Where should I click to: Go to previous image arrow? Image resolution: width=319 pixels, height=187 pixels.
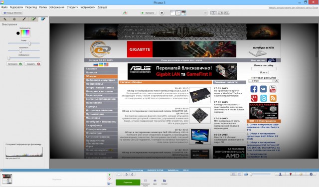tap(161, 13)
